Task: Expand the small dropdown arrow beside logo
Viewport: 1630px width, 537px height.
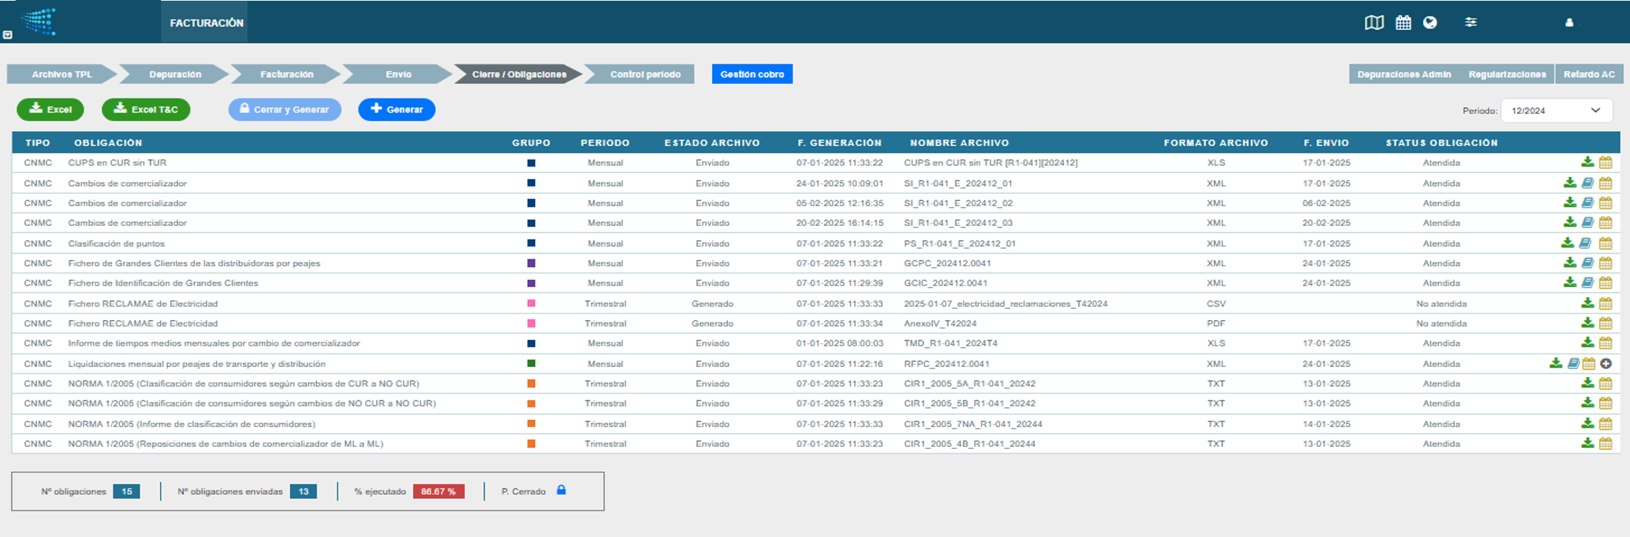Action: click(8, 35)
